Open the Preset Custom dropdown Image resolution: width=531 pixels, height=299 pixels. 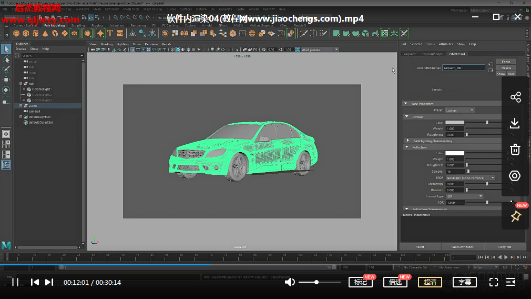click(459, 110)
